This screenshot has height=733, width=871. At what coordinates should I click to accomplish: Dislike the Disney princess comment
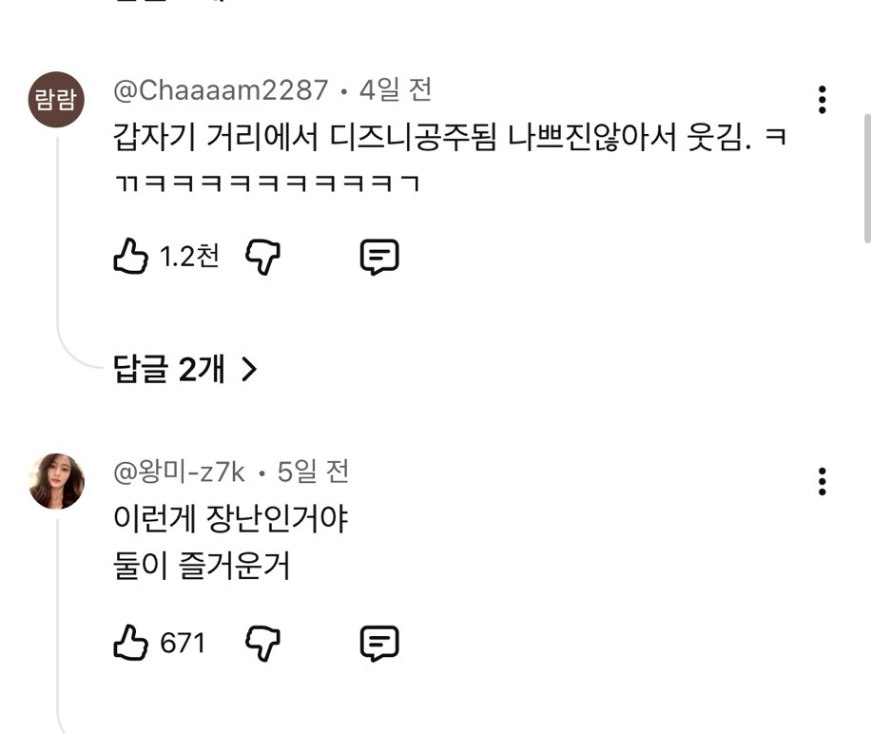pyautogui.click(x=263, y=257)
